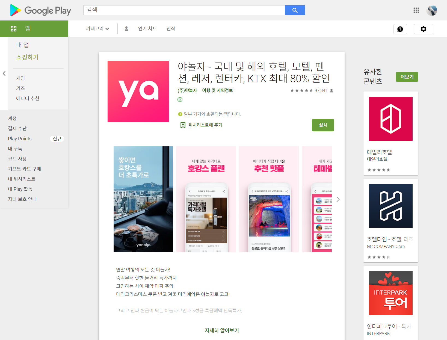This screenshot has width=447, height=340.
Task: Expand the 카테고리 dropdown
Action: point(97,29)
